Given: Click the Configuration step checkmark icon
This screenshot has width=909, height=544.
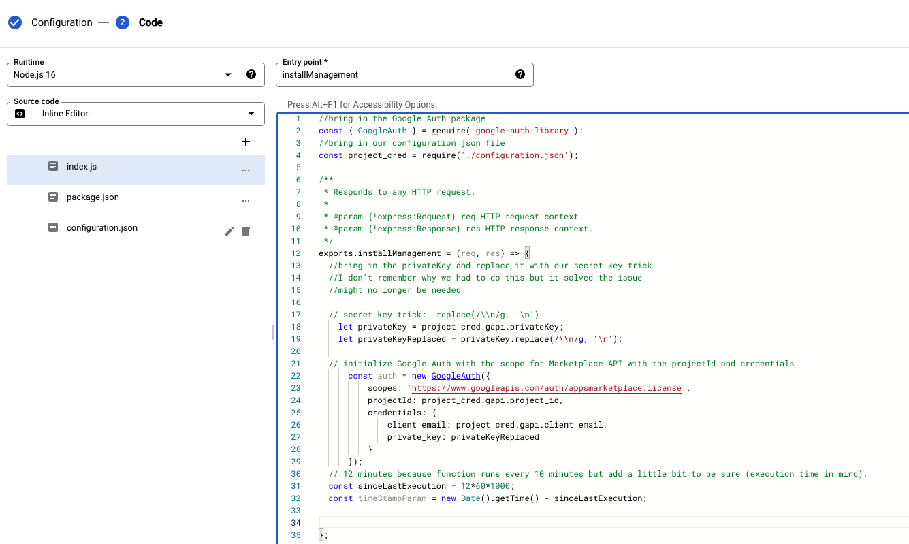Looking at the screenshot, I should coord(15,22).
